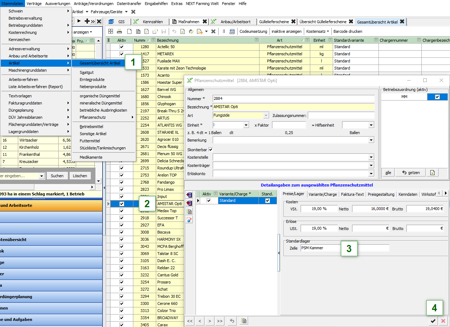Click the vertical splitter handle beside the variant list
450x327 pixels.
coord(279,252)
